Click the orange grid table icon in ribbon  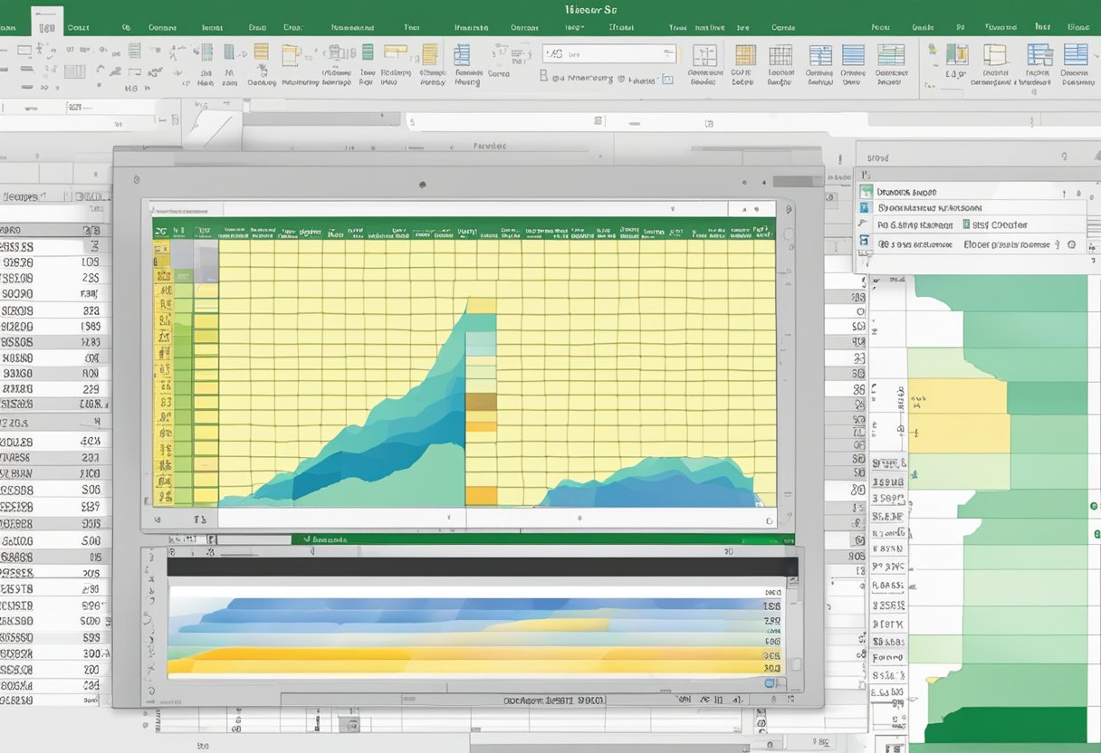tap(745, 54)
